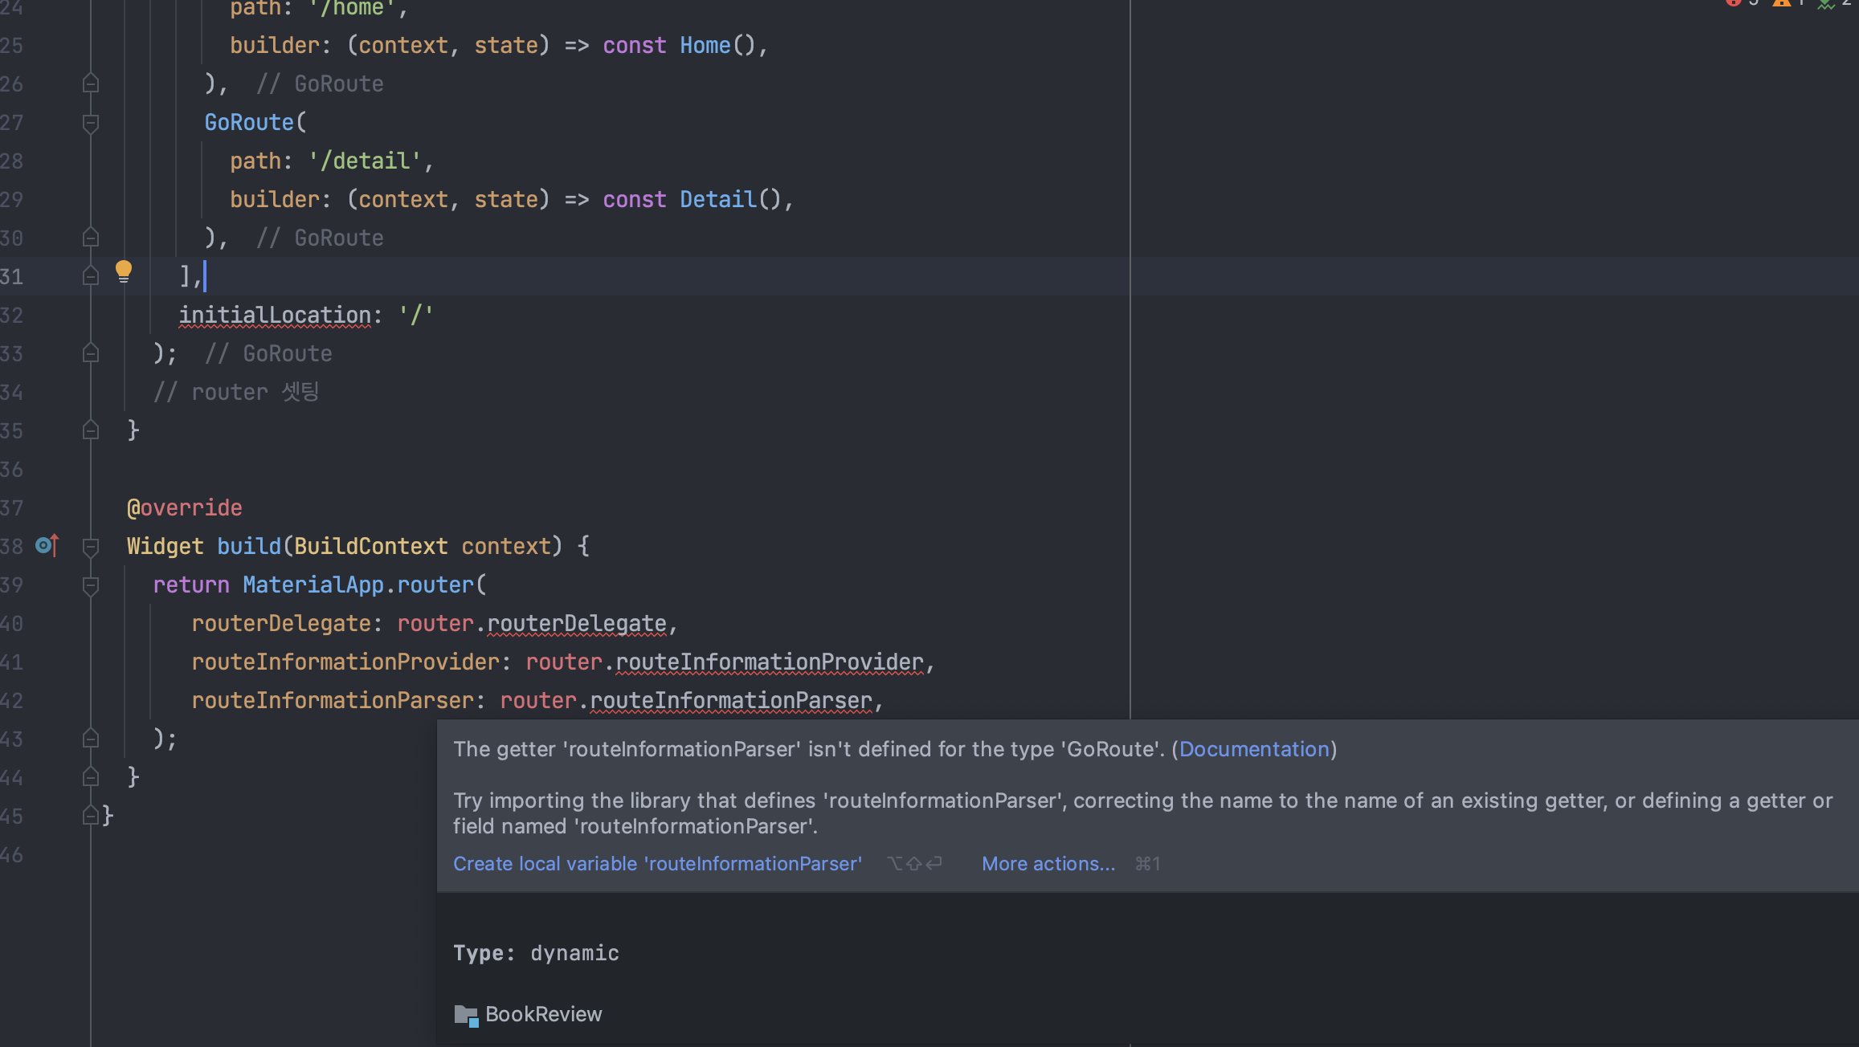This screenshot has width=1859, height=1047.
Task: Click the underlined routeInformationParser getter
Action: pyautogui.click(x=731, y=700)
